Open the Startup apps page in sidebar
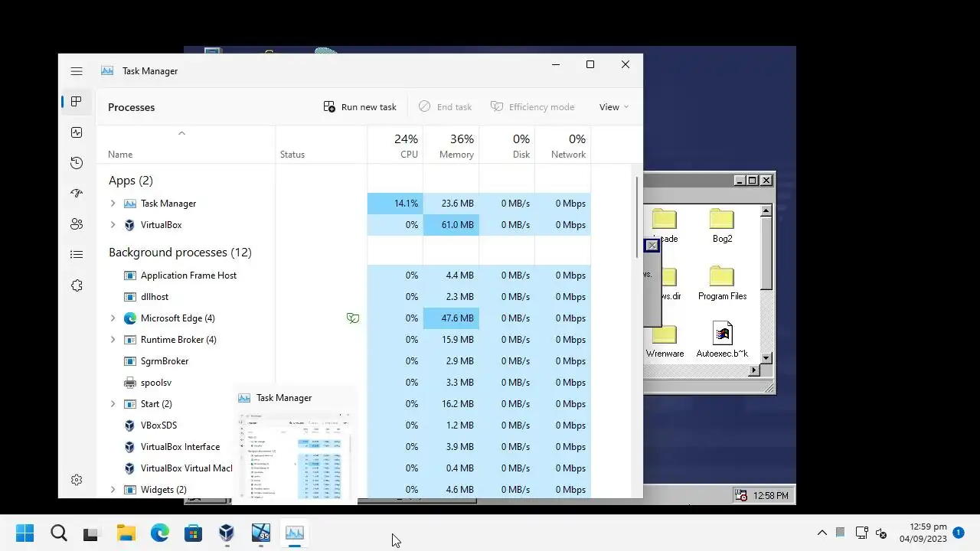This screenshot has height=551, width=980. [x=77, y=194]
